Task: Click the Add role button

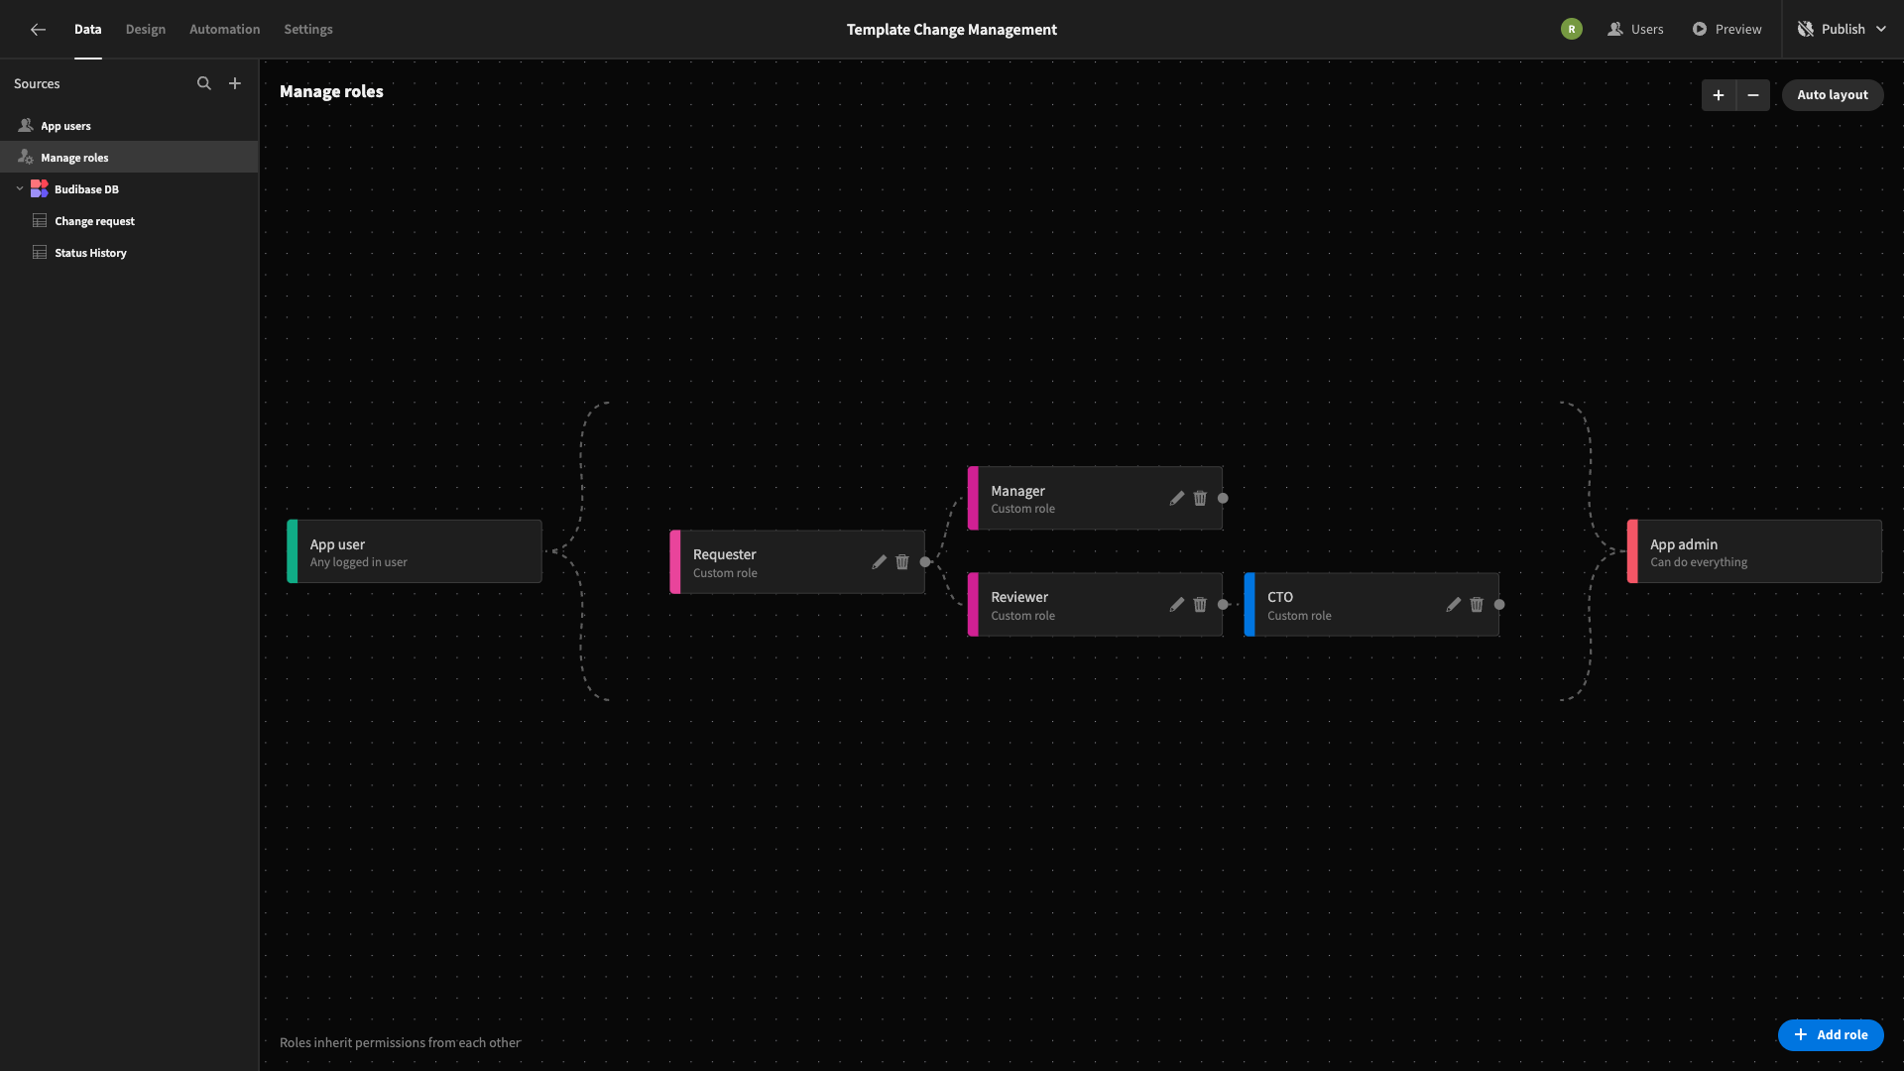Action: pos(1831,1034)
